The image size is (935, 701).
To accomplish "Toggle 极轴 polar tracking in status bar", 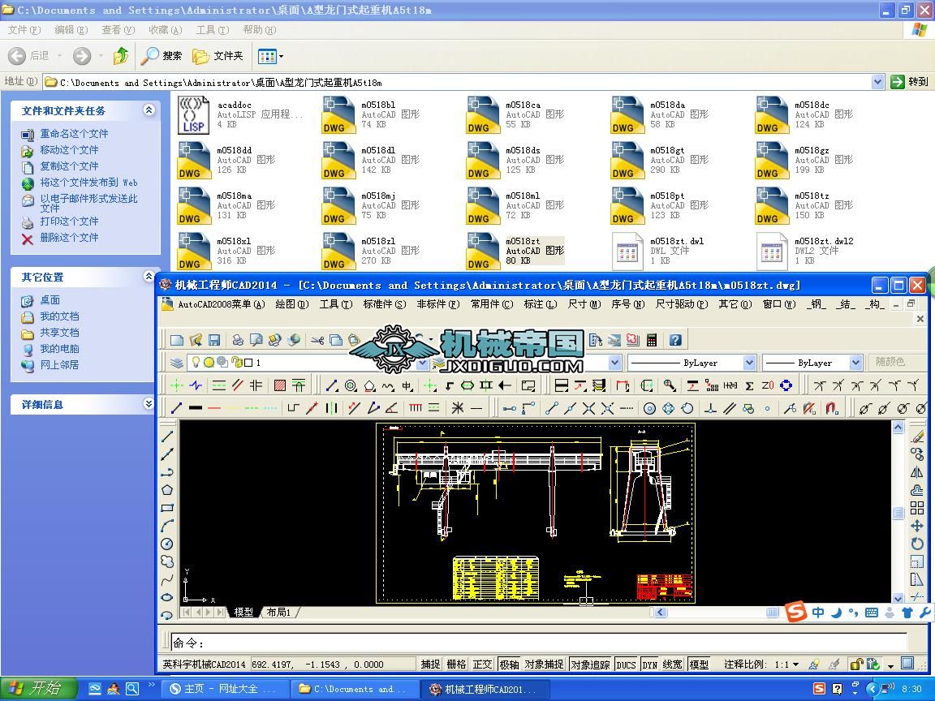I will pyautogui.click(x=509, y=664).
